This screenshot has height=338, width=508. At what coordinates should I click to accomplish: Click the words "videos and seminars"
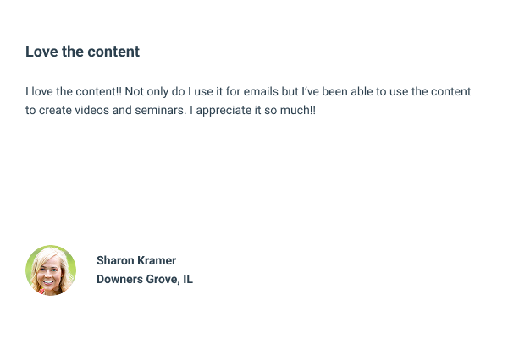[129, 111]
